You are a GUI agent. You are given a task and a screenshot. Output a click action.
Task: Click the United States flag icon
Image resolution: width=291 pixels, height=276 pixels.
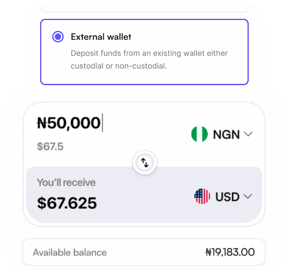pyautogui.click(x=202, y=196)
